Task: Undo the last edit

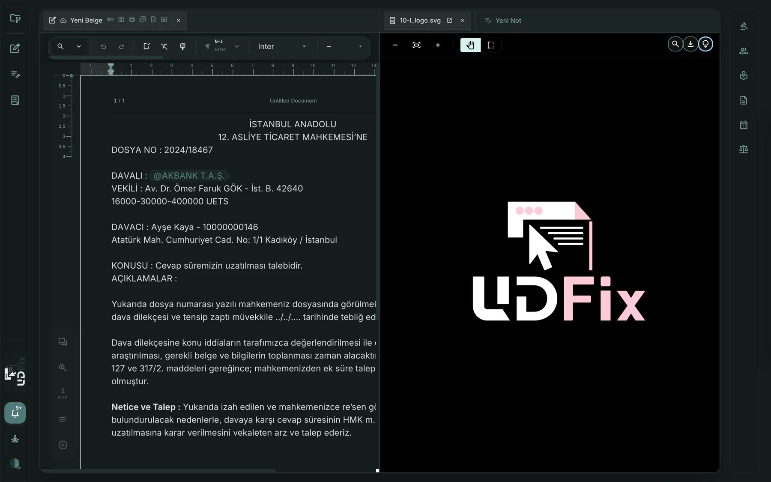Action: 103,46
